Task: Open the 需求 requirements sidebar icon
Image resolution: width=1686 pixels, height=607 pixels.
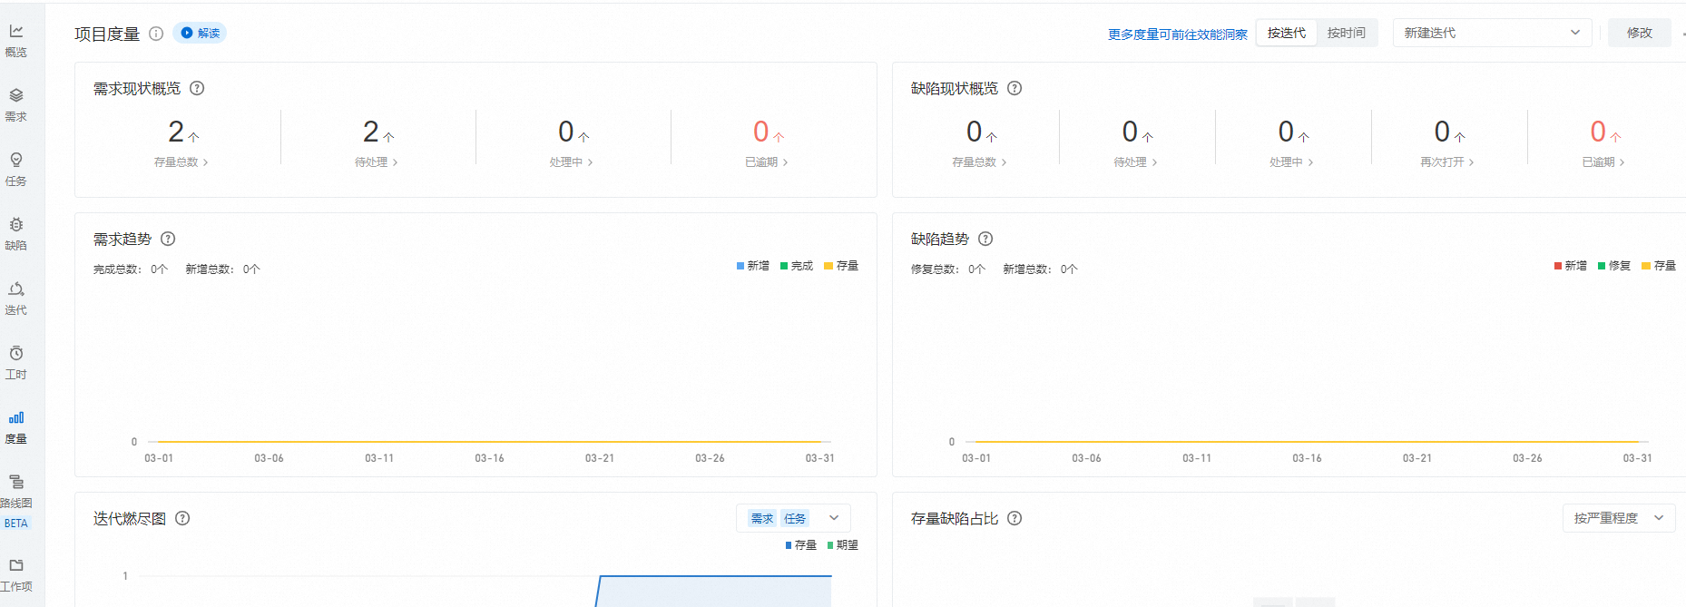Action: (16, 95)
